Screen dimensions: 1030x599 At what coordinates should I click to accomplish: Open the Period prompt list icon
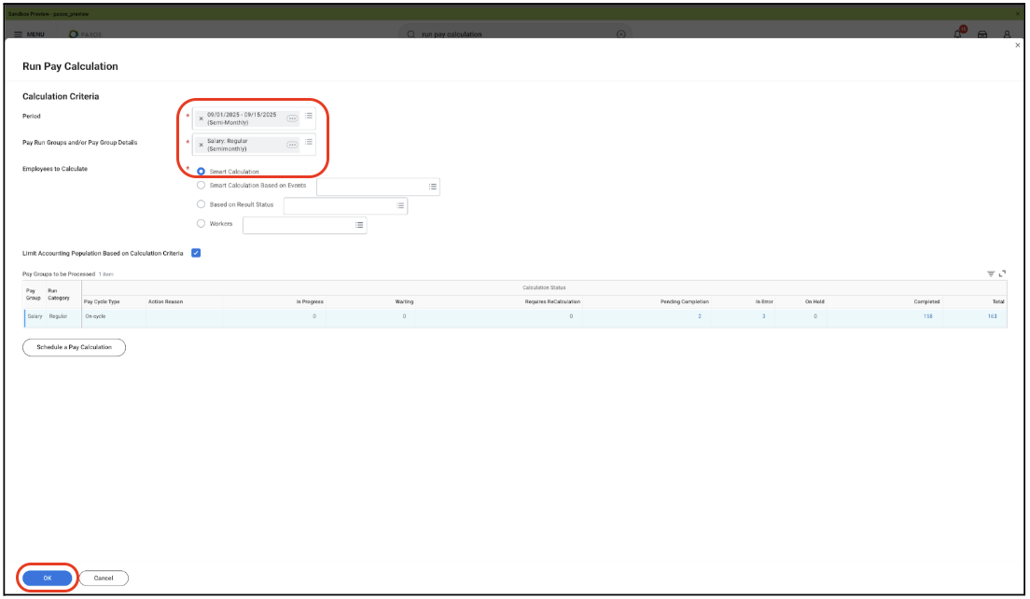308,117
